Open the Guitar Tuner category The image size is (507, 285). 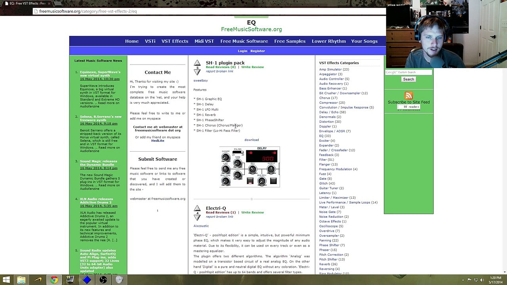(329, 188)
